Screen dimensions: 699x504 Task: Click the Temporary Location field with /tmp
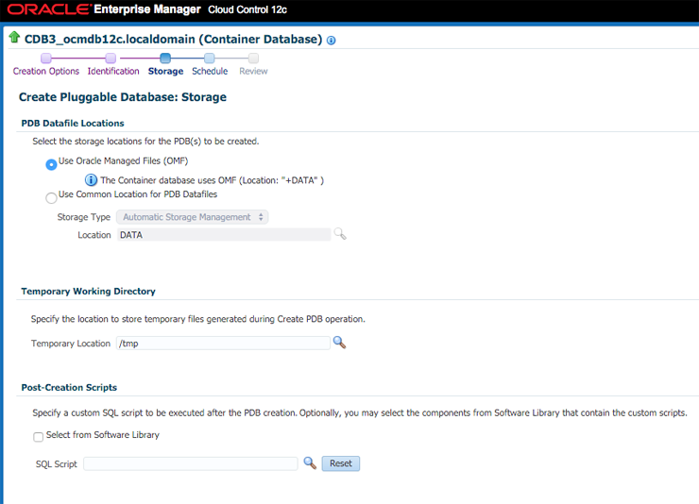223,344
